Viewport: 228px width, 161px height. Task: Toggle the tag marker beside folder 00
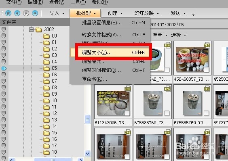[x=4, y=36]
